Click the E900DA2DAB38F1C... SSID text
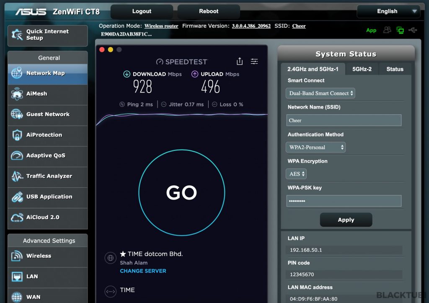The image size is (429, 303). [126, 34]
